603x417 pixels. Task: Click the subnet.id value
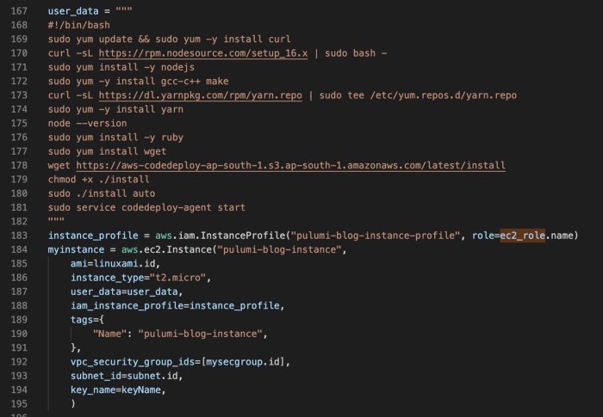tap(159, 375)
